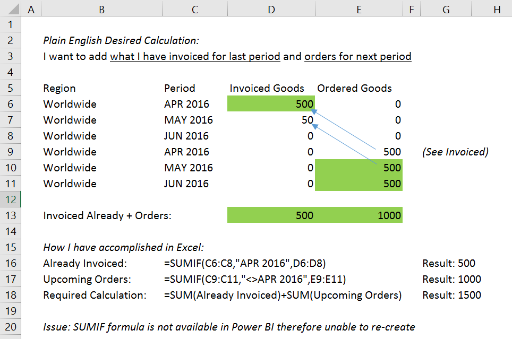The height and width of the screenshot is (339, 512).
Task: Click Ordered Goods 0 in row 6
Action: [398, 104]
